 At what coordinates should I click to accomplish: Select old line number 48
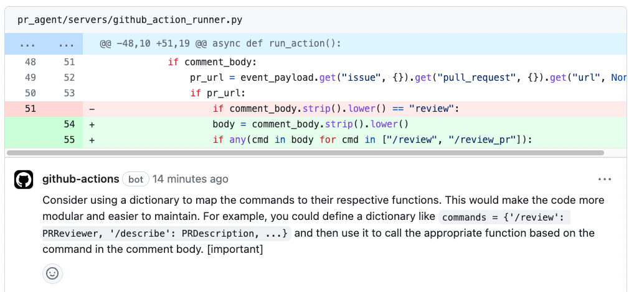pos(31,62)
